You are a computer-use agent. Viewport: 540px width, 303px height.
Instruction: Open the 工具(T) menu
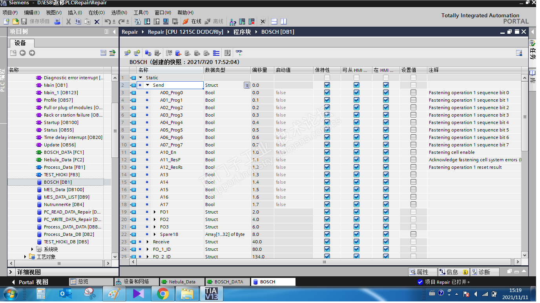(141, 13)
